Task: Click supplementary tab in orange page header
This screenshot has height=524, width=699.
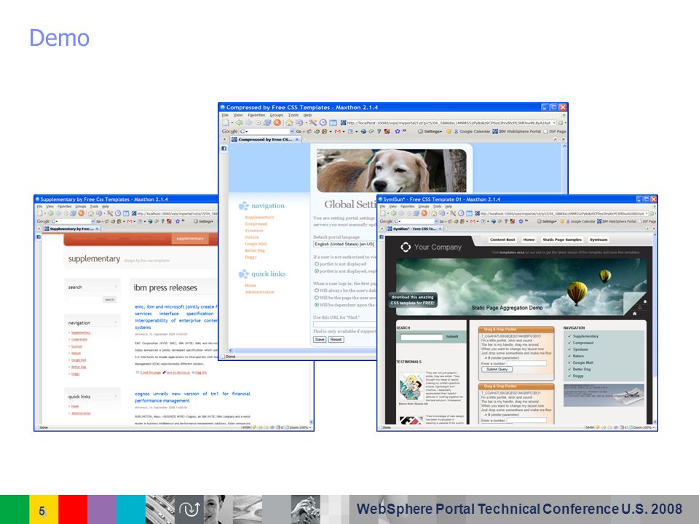Action: click(x=190, y=239)
